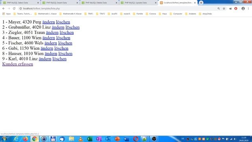Click löschen for Gabi, 1150 Wien

pos(61,49)
